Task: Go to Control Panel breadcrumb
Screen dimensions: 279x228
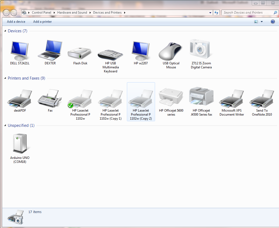Action: [42, 13]
